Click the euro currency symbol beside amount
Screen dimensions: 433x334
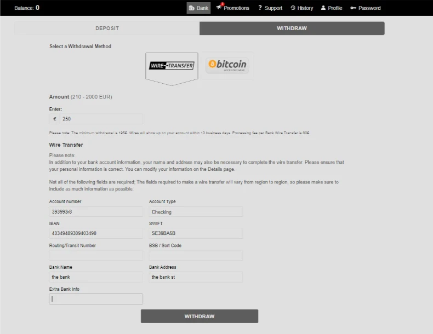click(55, 119)
